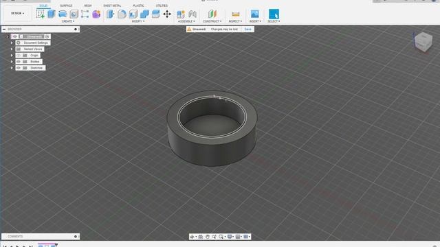440x247 pixels.
Task: Select the Joint tool
Action: tap(192, 14)
